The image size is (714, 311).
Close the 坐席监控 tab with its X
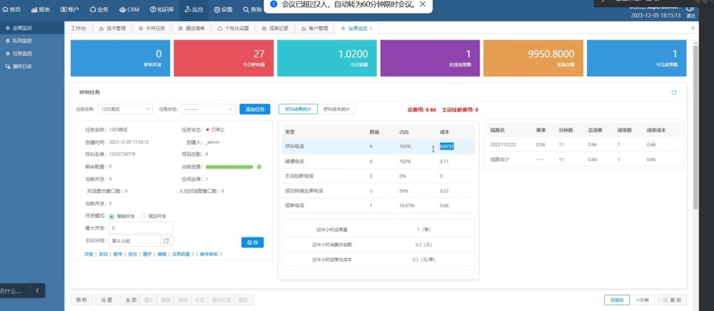(x=371, y=28)
